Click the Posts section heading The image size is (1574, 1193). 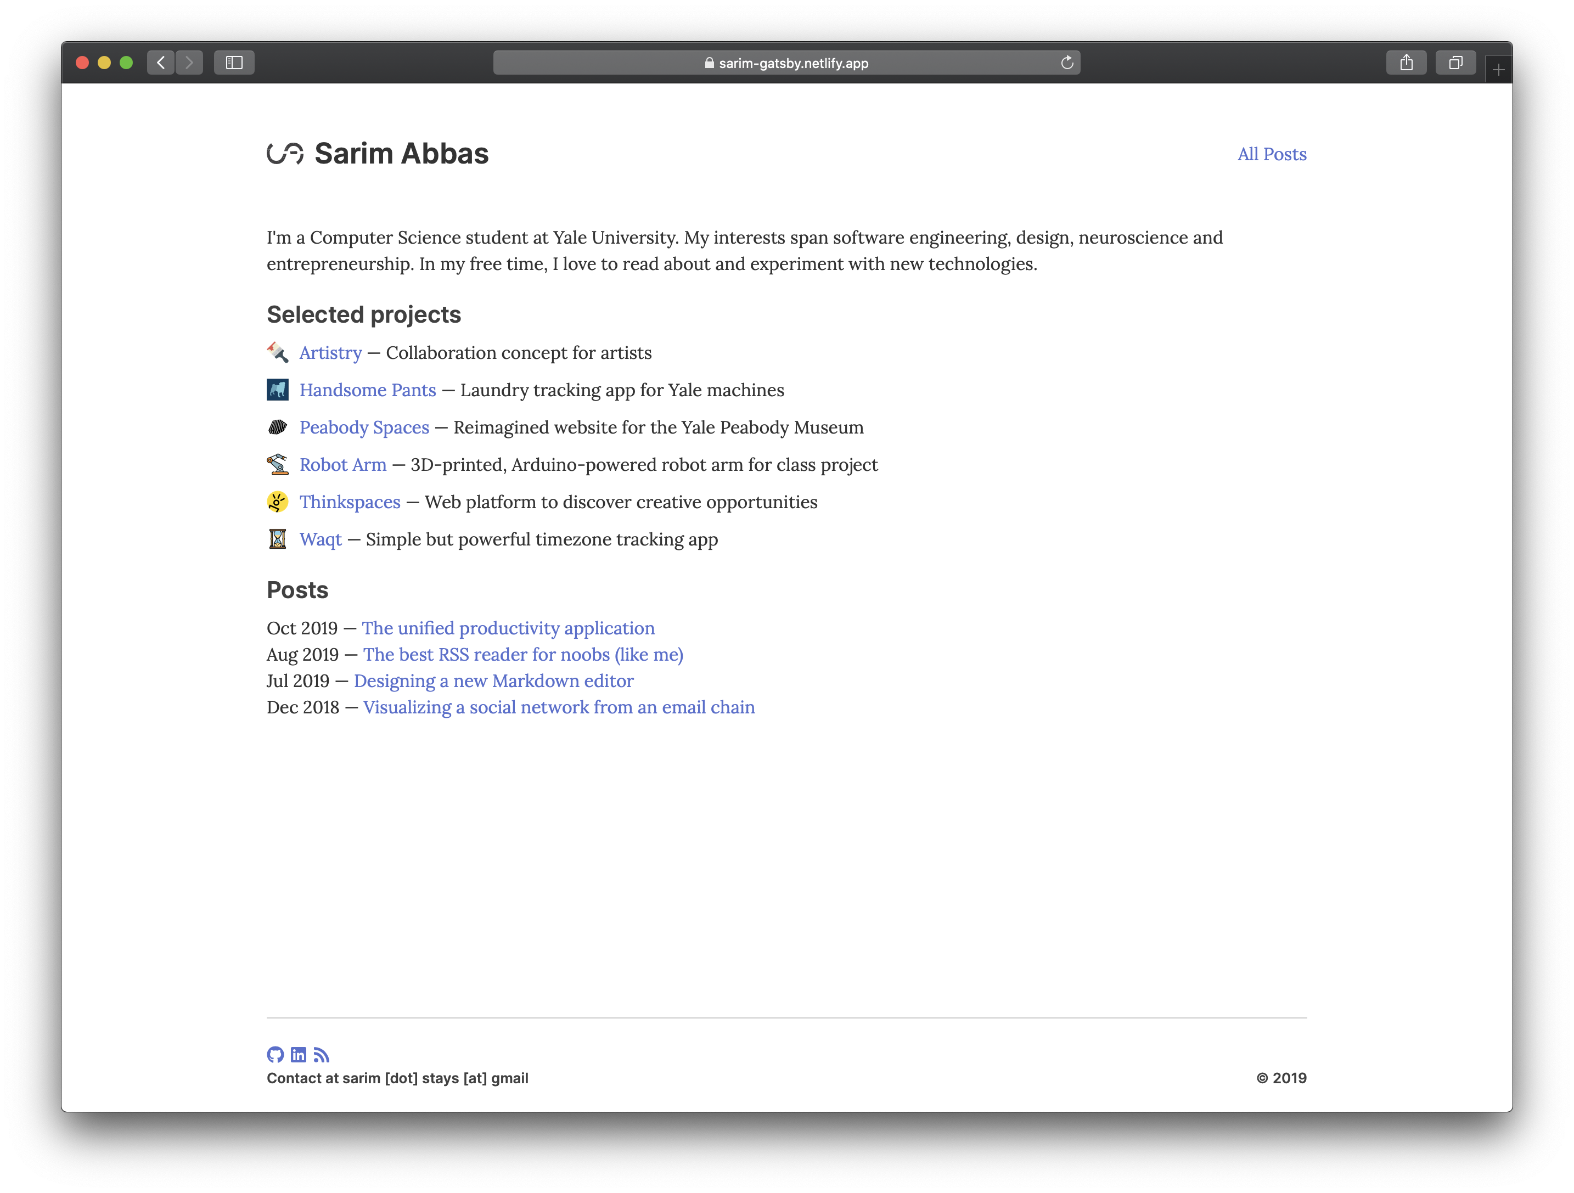click(x=297, y=590)
